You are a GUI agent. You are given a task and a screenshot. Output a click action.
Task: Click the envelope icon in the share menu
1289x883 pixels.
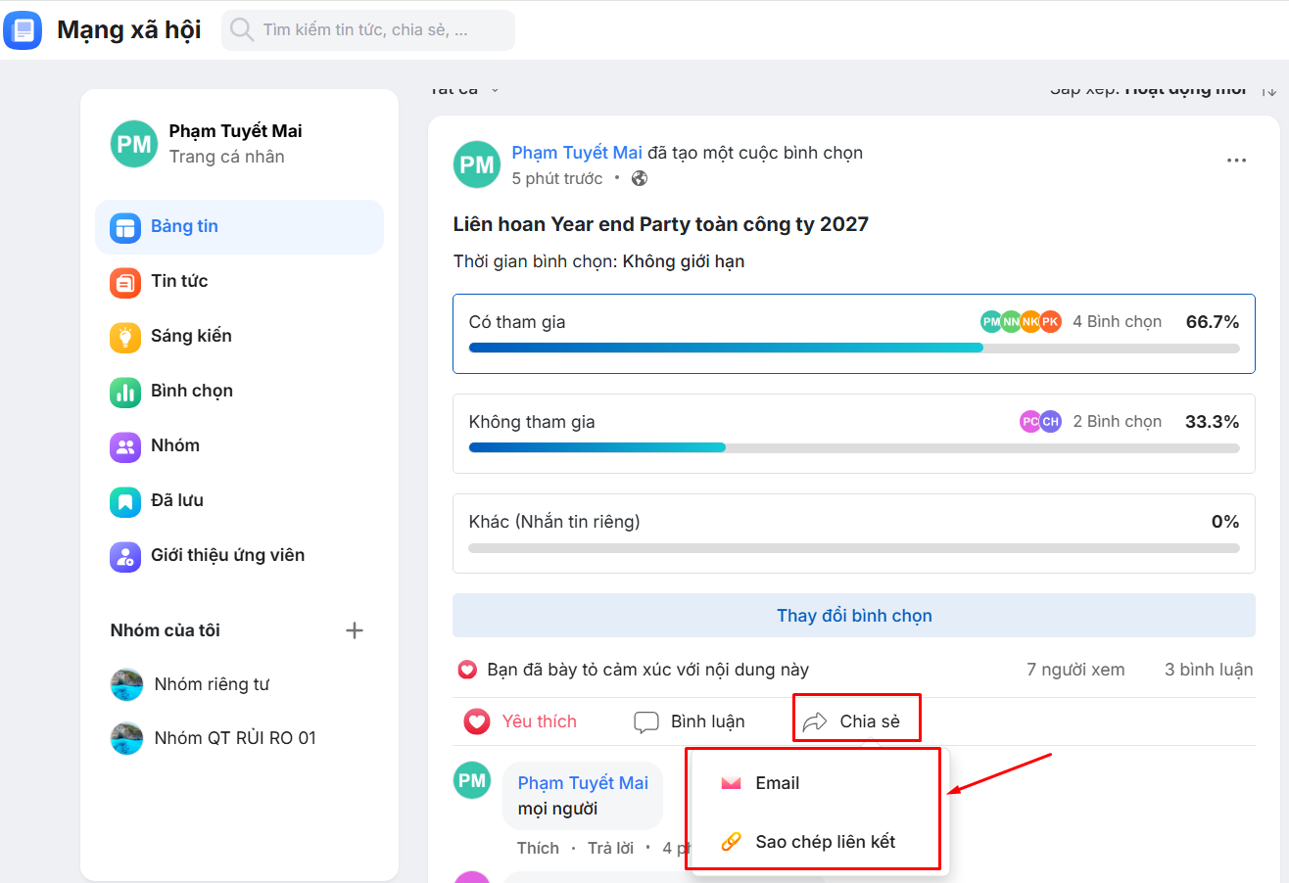coord(731,783)
